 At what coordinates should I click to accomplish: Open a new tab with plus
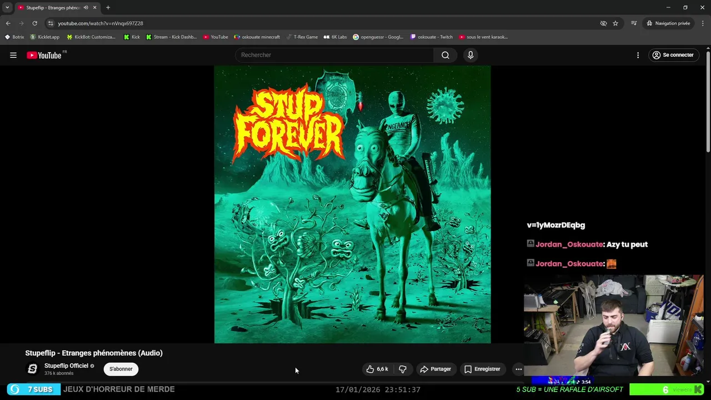tap(108, 8)
